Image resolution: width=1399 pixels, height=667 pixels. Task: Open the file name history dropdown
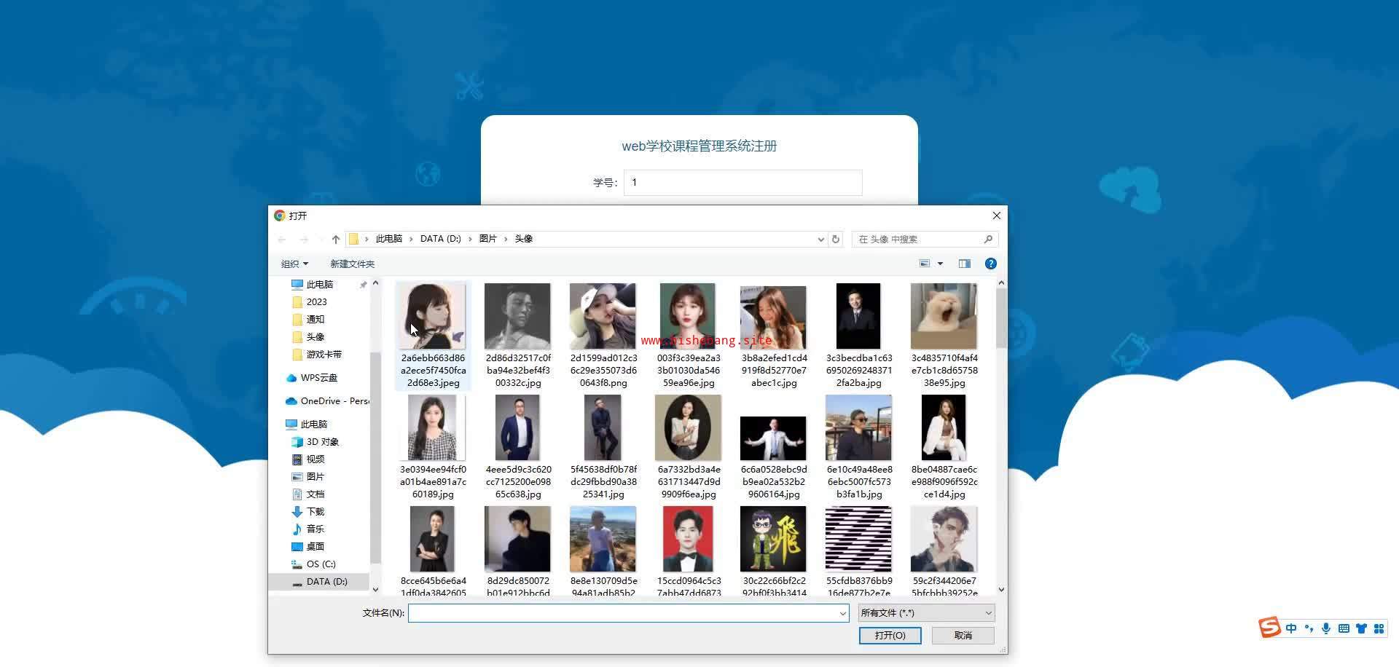pos(843,613)
